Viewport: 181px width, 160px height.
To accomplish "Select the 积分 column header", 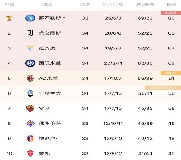I will click(x=171, y=5).
